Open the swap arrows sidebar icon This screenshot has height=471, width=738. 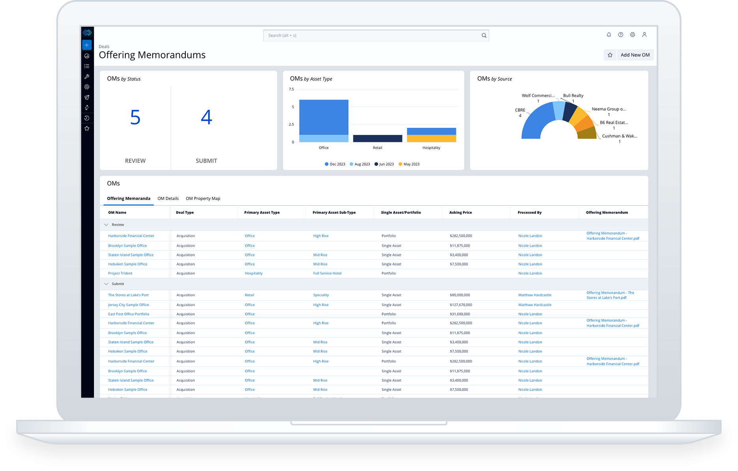click(x=87, y=107)
